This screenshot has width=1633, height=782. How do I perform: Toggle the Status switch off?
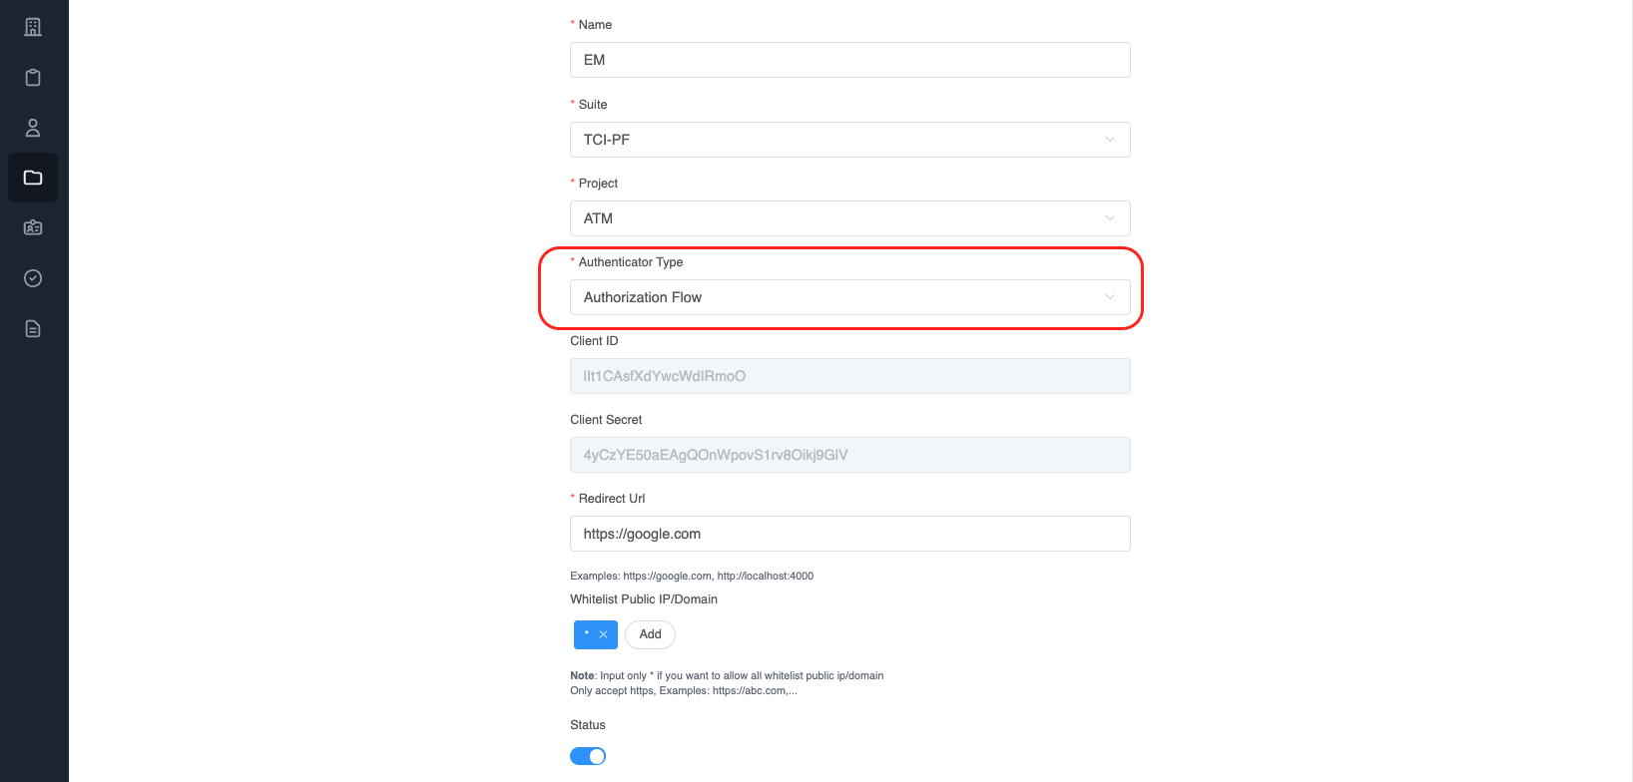click(x=588, y=756)
